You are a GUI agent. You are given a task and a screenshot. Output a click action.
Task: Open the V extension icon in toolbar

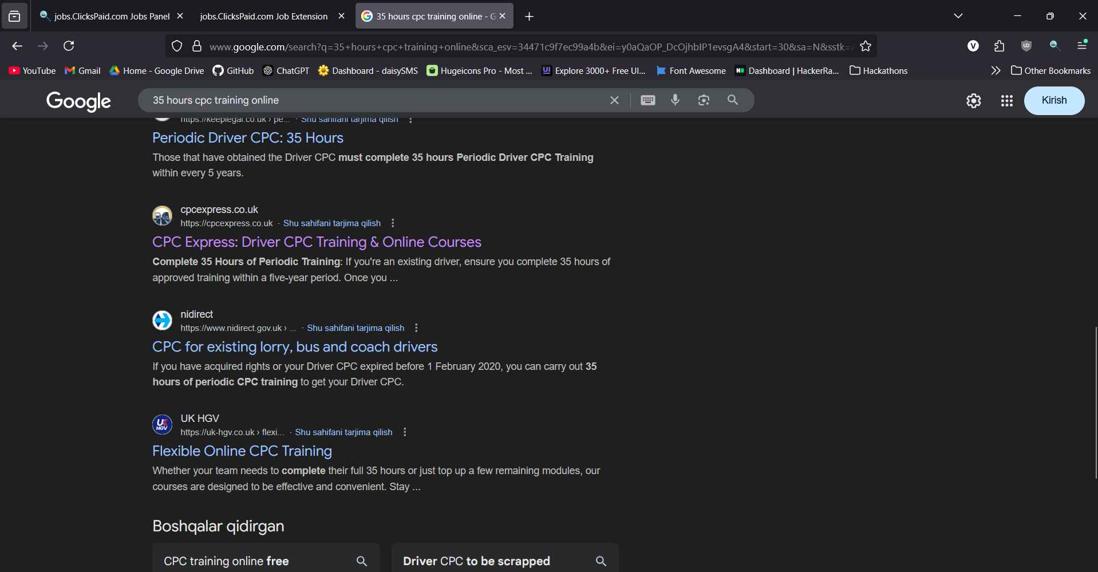point(973,46)
